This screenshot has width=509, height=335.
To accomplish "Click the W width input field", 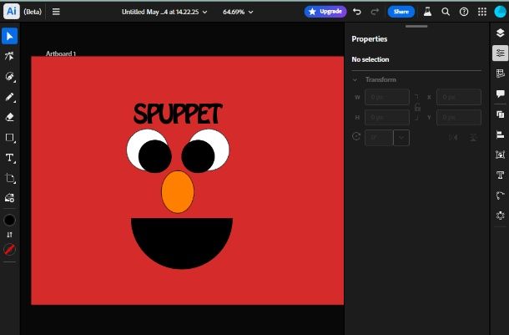I will [x=387, y=97].
